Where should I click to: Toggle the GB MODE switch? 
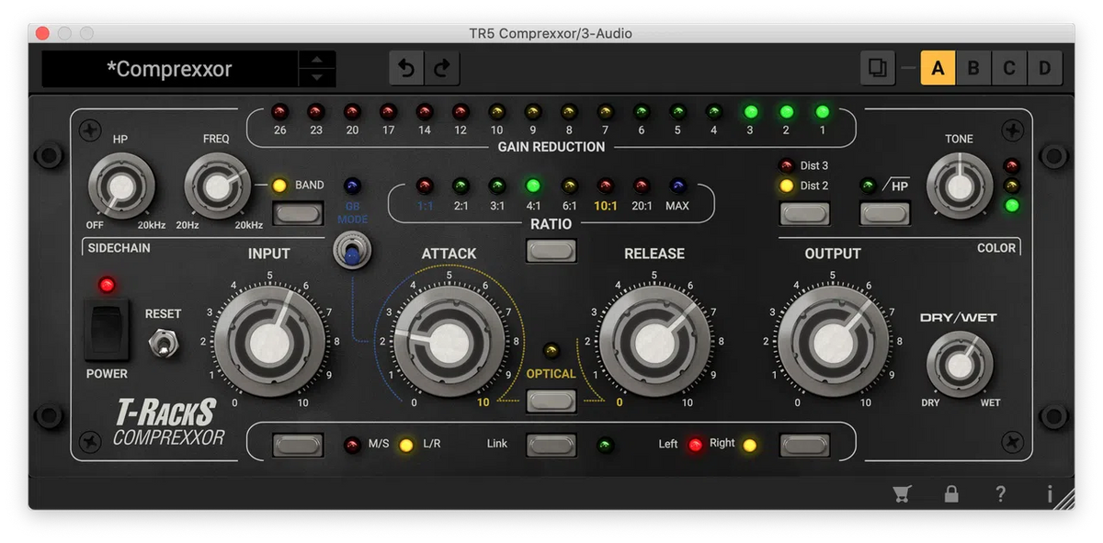point(351,252)
